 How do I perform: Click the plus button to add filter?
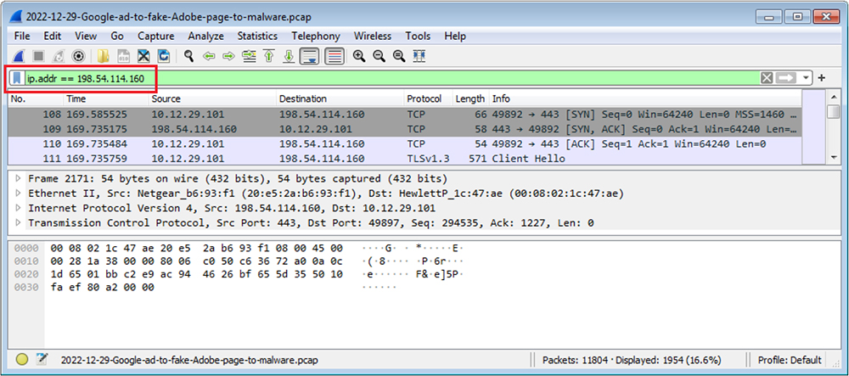coord(822,78)
